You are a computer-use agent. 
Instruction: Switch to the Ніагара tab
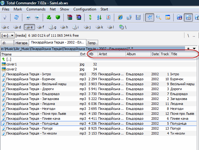tap(21, 43)
